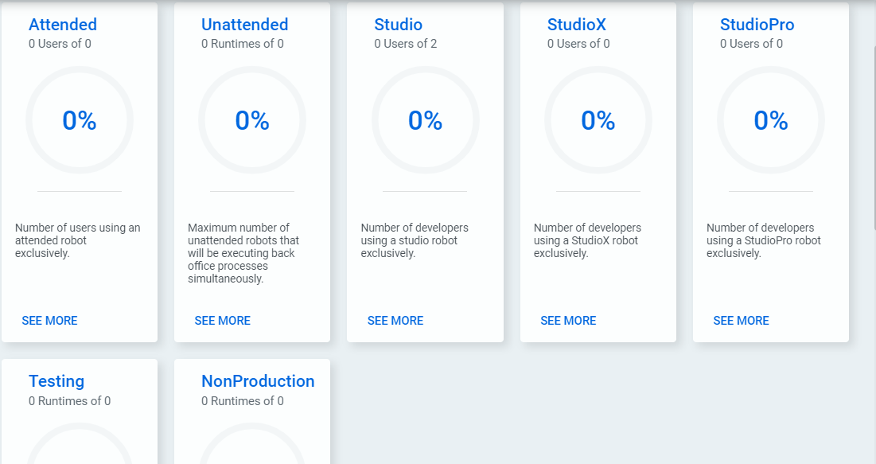Click '0 Users of 2' under Studio

(406, 44)
